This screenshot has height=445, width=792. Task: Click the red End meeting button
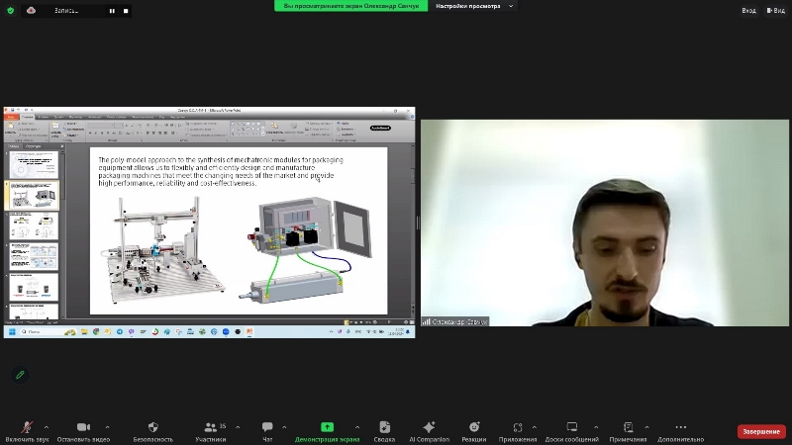tap(761, 431)
